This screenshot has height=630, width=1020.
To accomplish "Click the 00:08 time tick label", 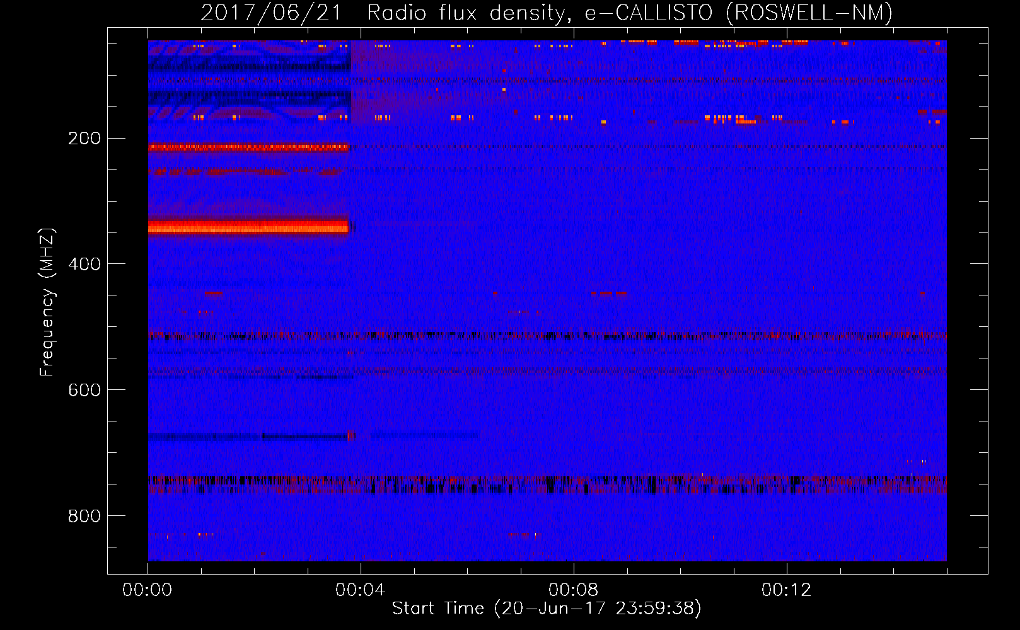I will (x=574, y=590).
